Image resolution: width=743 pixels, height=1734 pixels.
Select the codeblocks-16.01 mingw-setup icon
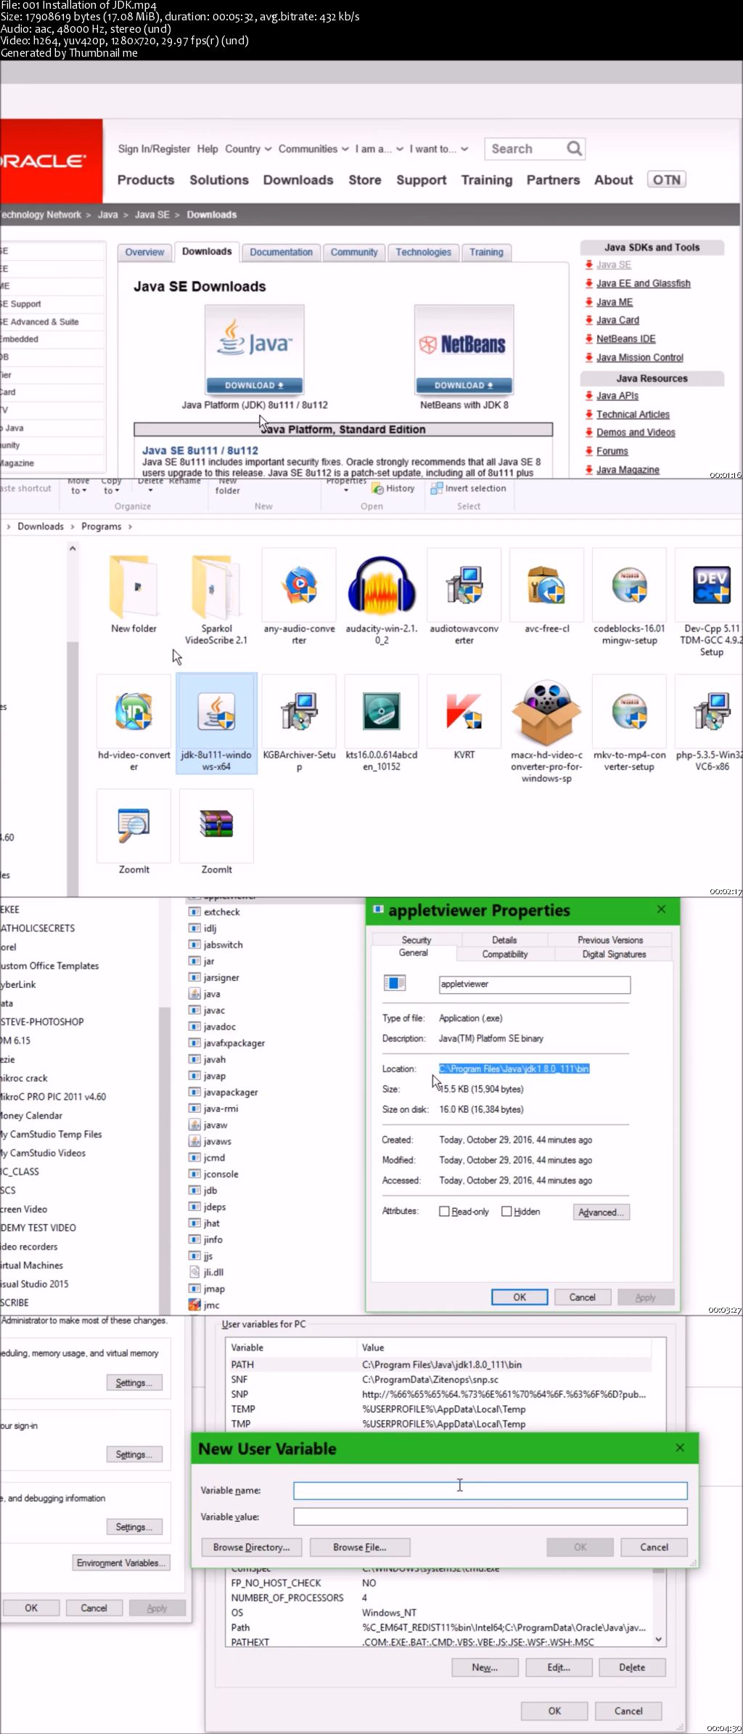pos(629,586)
